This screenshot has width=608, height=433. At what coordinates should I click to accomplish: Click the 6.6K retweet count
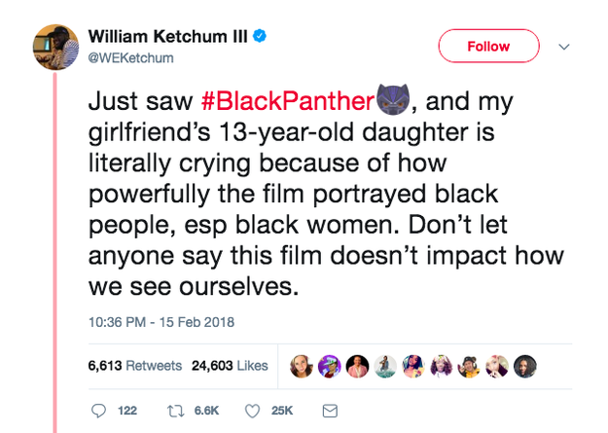205,412
